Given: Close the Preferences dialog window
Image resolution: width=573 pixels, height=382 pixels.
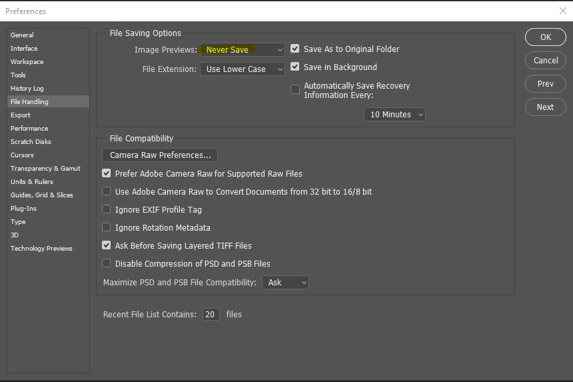Looking at the screenshot, I should click(x=562, y=11).
